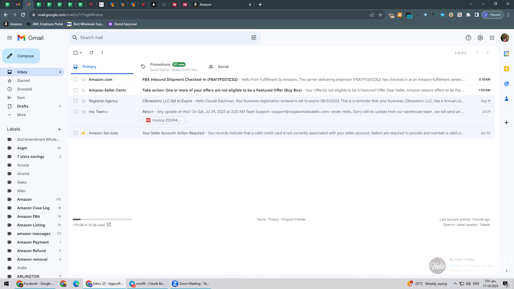Open Google Contacts side panel icon
514x289 pixels.
(507, 99)
